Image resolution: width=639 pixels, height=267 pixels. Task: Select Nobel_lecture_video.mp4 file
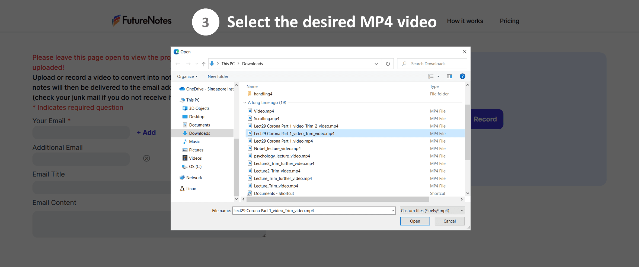click(277, 149)
